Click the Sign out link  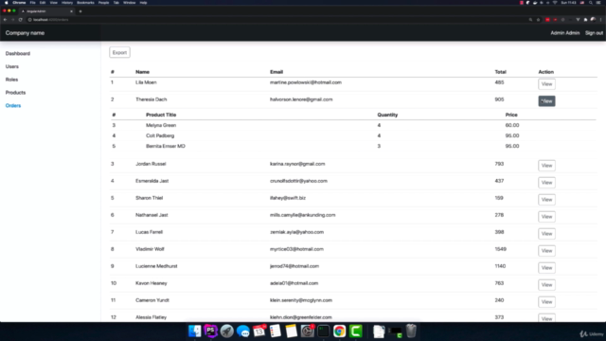(x=594, y=33)
